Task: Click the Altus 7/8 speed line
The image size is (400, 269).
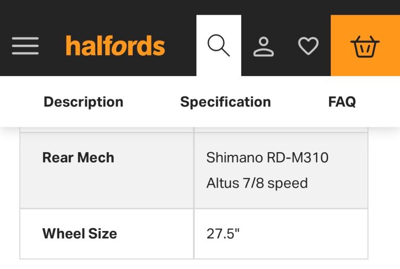Action: point(257,184)
